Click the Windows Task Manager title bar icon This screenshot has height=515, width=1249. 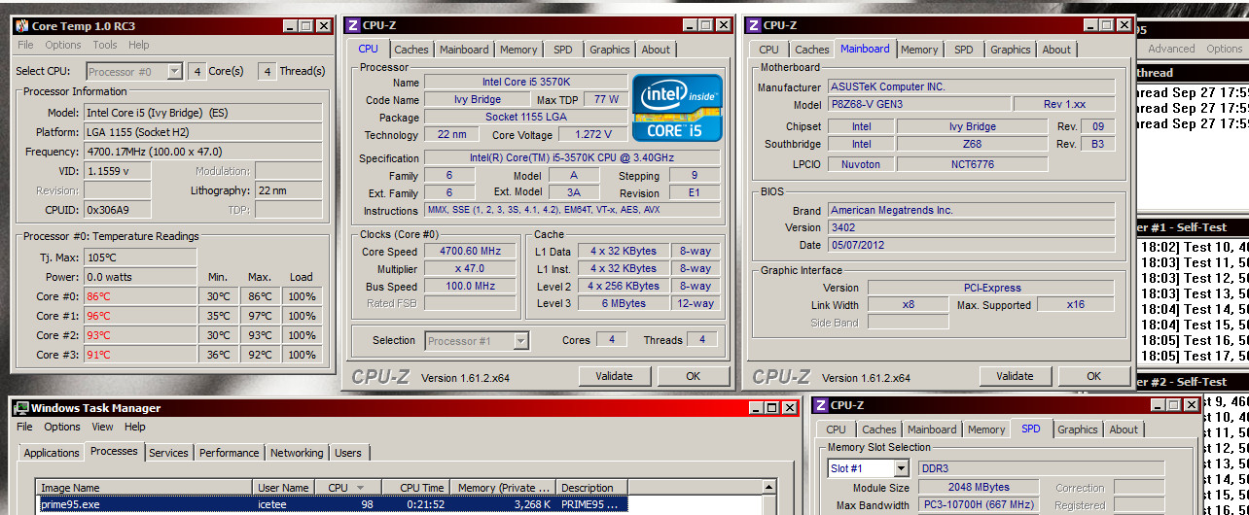[x=19, y=408]
